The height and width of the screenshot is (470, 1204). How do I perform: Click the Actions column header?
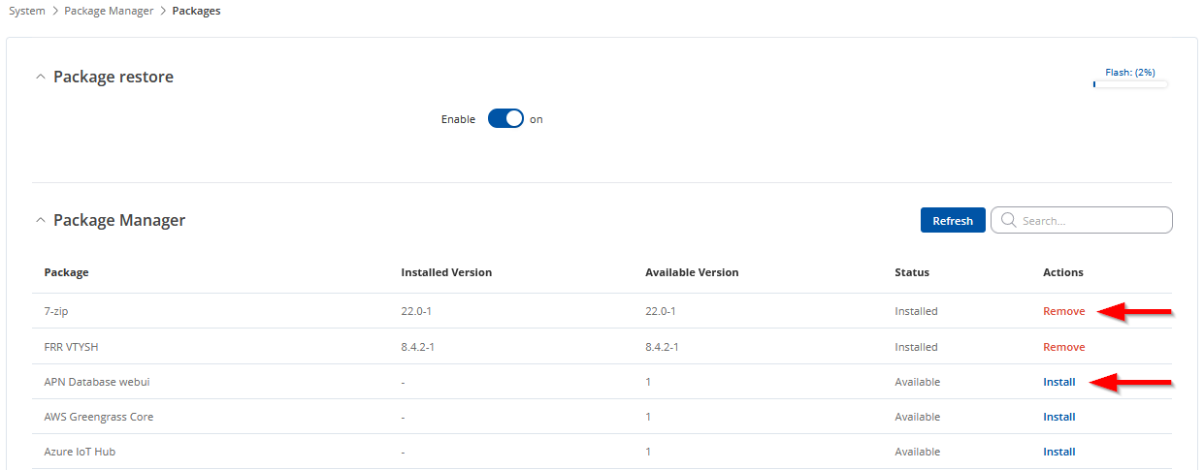coord(1063,272)
